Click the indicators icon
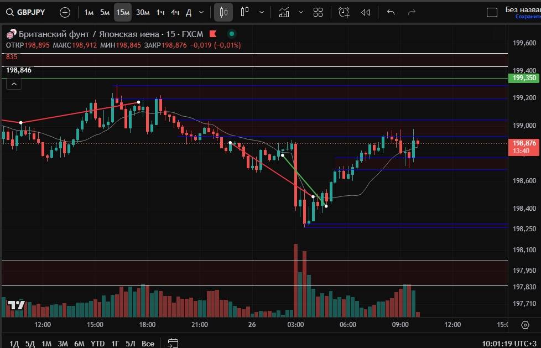Viewport: 541px width, 348px height. (284, 12)
